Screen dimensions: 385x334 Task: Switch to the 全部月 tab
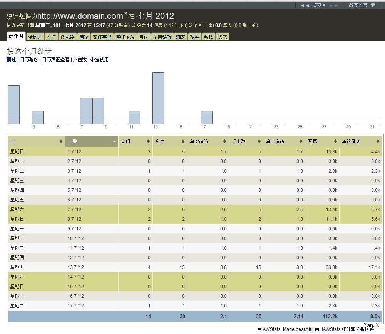pos(35,37)
